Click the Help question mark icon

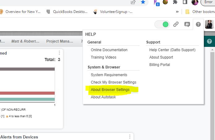coord(198,24)
